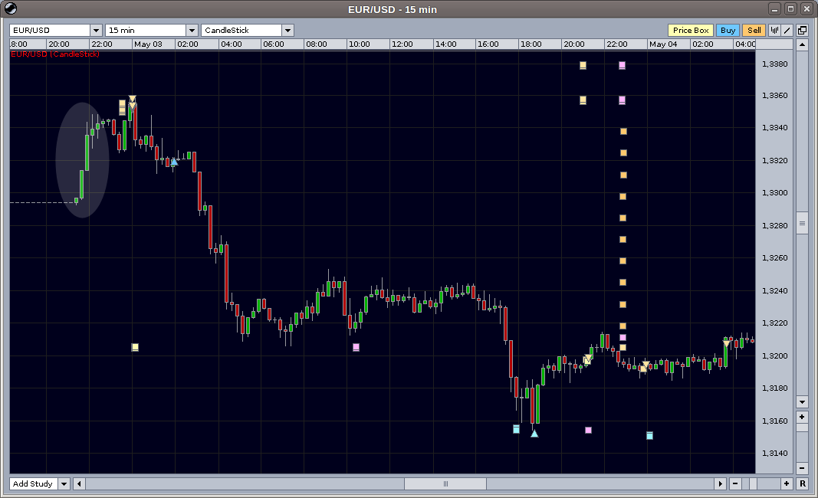818x498 pixels.
Task: Click the May 03 date label
Action: pos(148,44)
